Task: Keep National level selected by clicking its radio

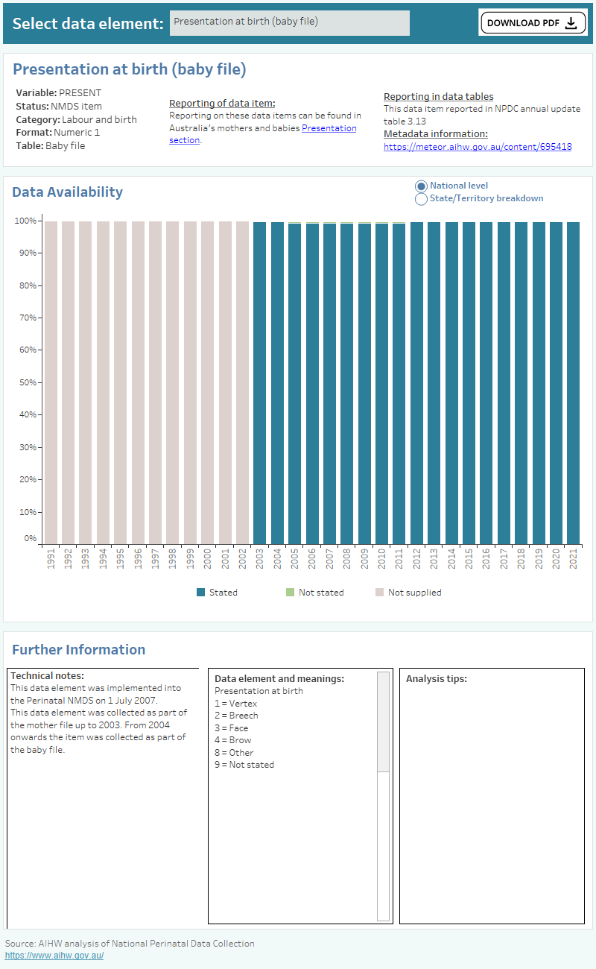Action: (421, 186)
